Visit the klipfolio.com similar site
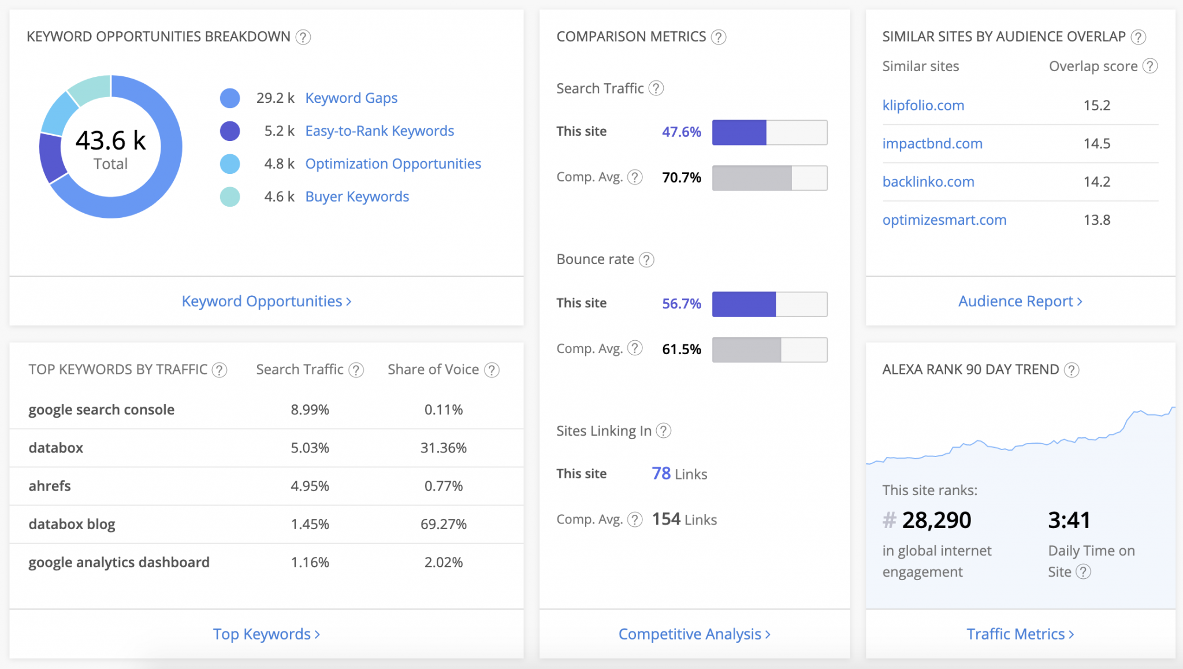The height and width of the screenshot is (669, 1183). pos(923,105)
